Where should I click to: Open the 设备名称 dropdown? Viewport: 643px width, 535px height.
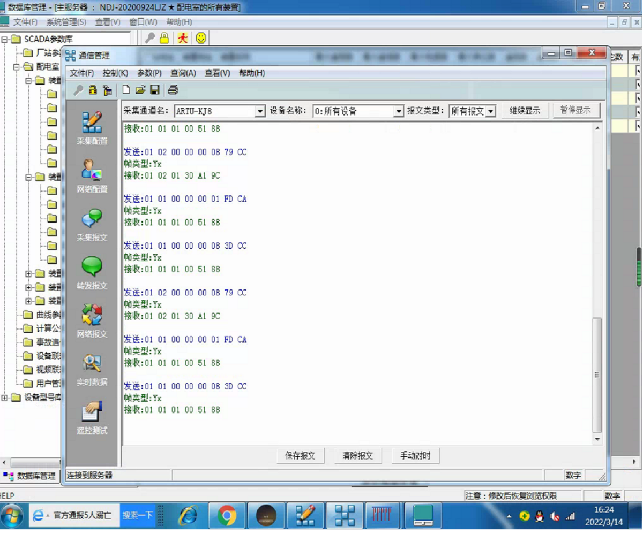click(x=398, y=111)
